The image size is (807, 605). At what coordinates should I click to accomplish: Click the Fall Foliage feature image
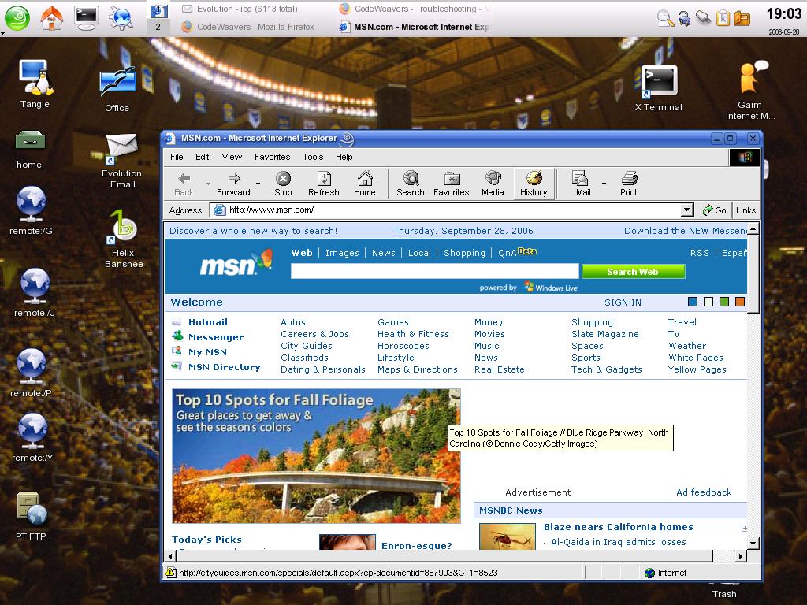click(x=316, y=456)
